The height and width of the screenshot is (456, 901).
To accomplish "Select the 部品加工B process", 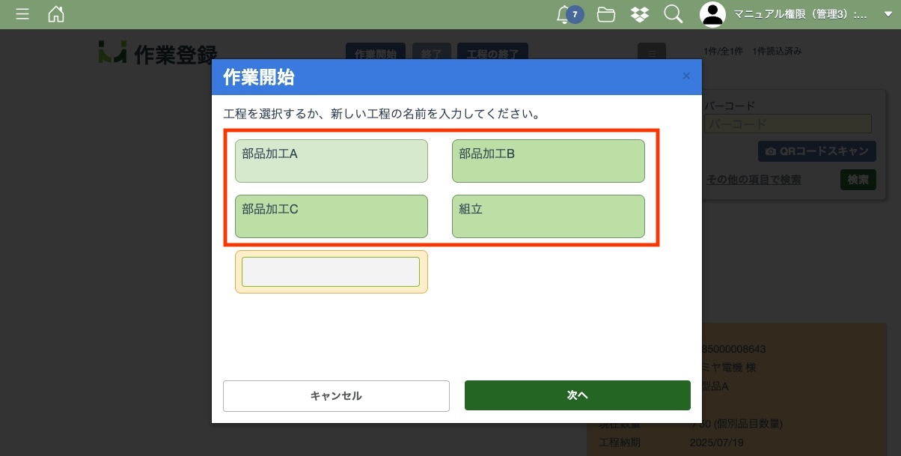I will coord(548,161).
